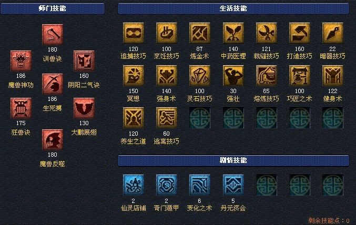Click the 魔兽反噬 skill icon
This screenshot has width=356, height=225.
click(x=53, y=140)
